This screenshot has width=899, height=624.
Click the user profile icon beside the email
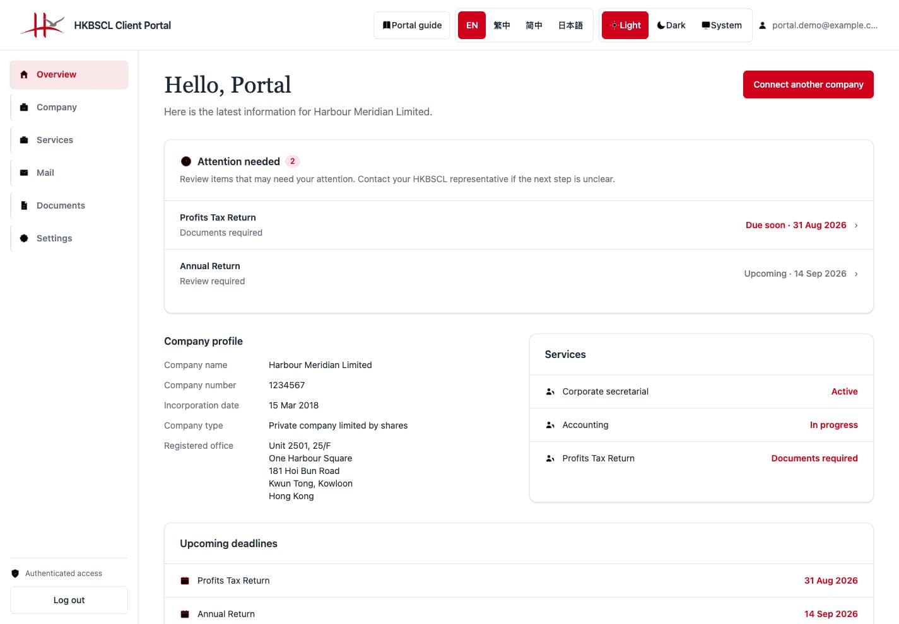[762, 25]
